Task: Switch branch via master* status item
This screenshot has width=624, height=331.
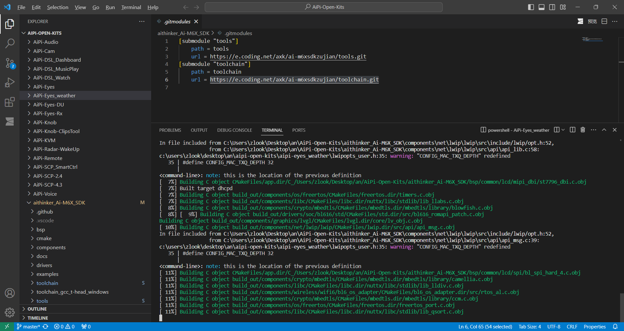Action: pos(28,326)
